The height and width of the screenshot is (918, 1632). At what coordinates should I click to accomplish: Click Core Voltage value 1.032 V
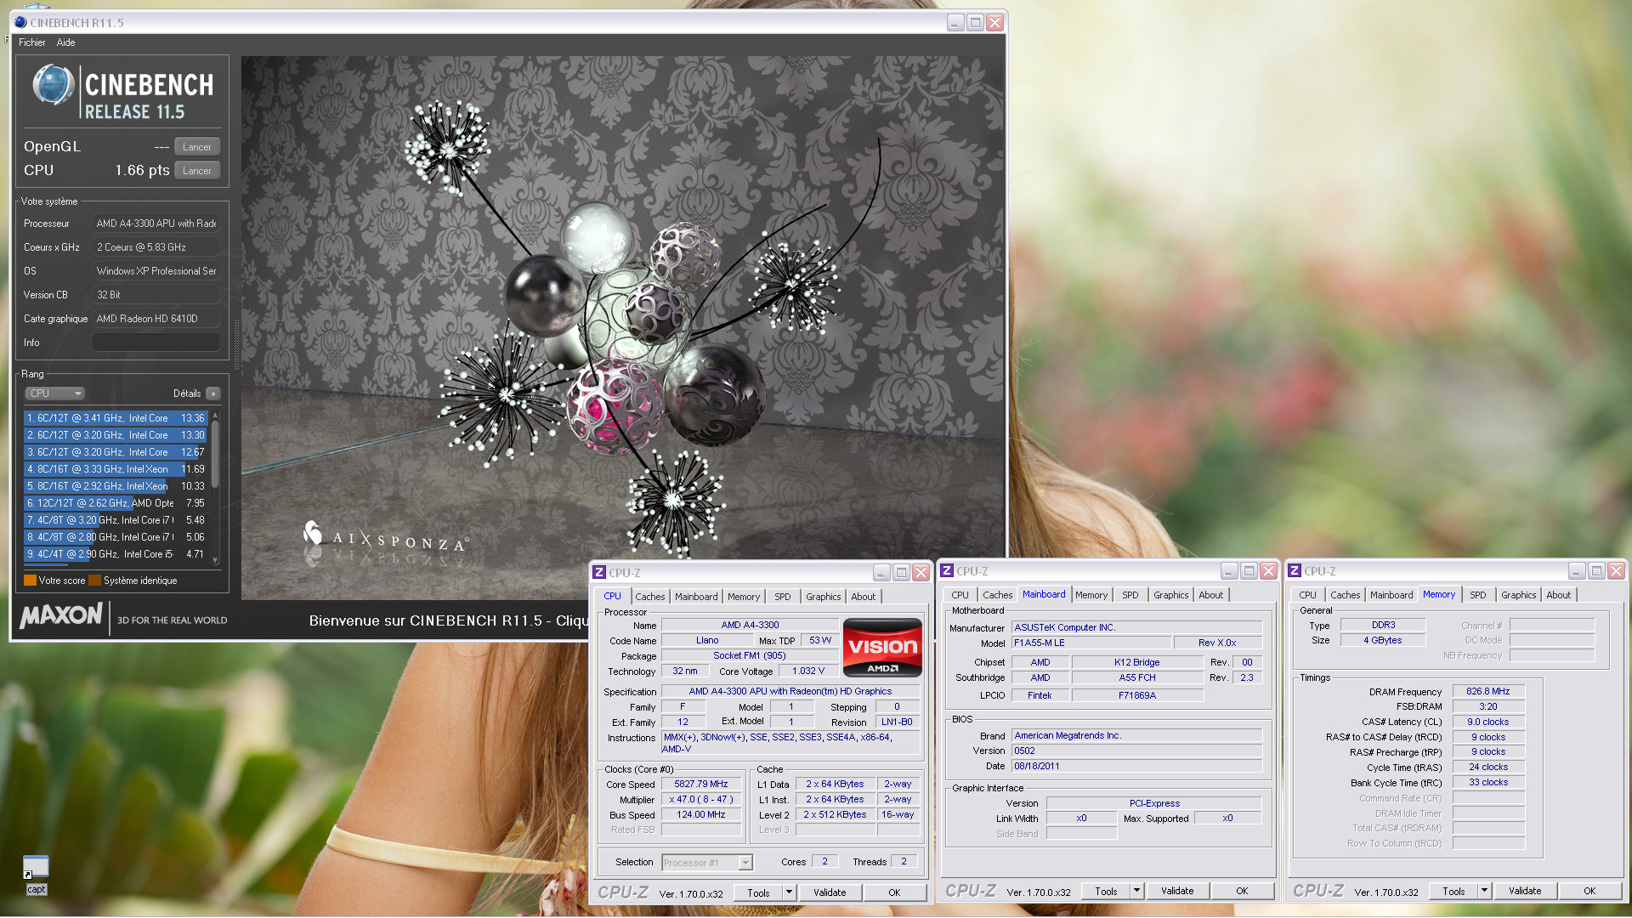coord(808,671)
